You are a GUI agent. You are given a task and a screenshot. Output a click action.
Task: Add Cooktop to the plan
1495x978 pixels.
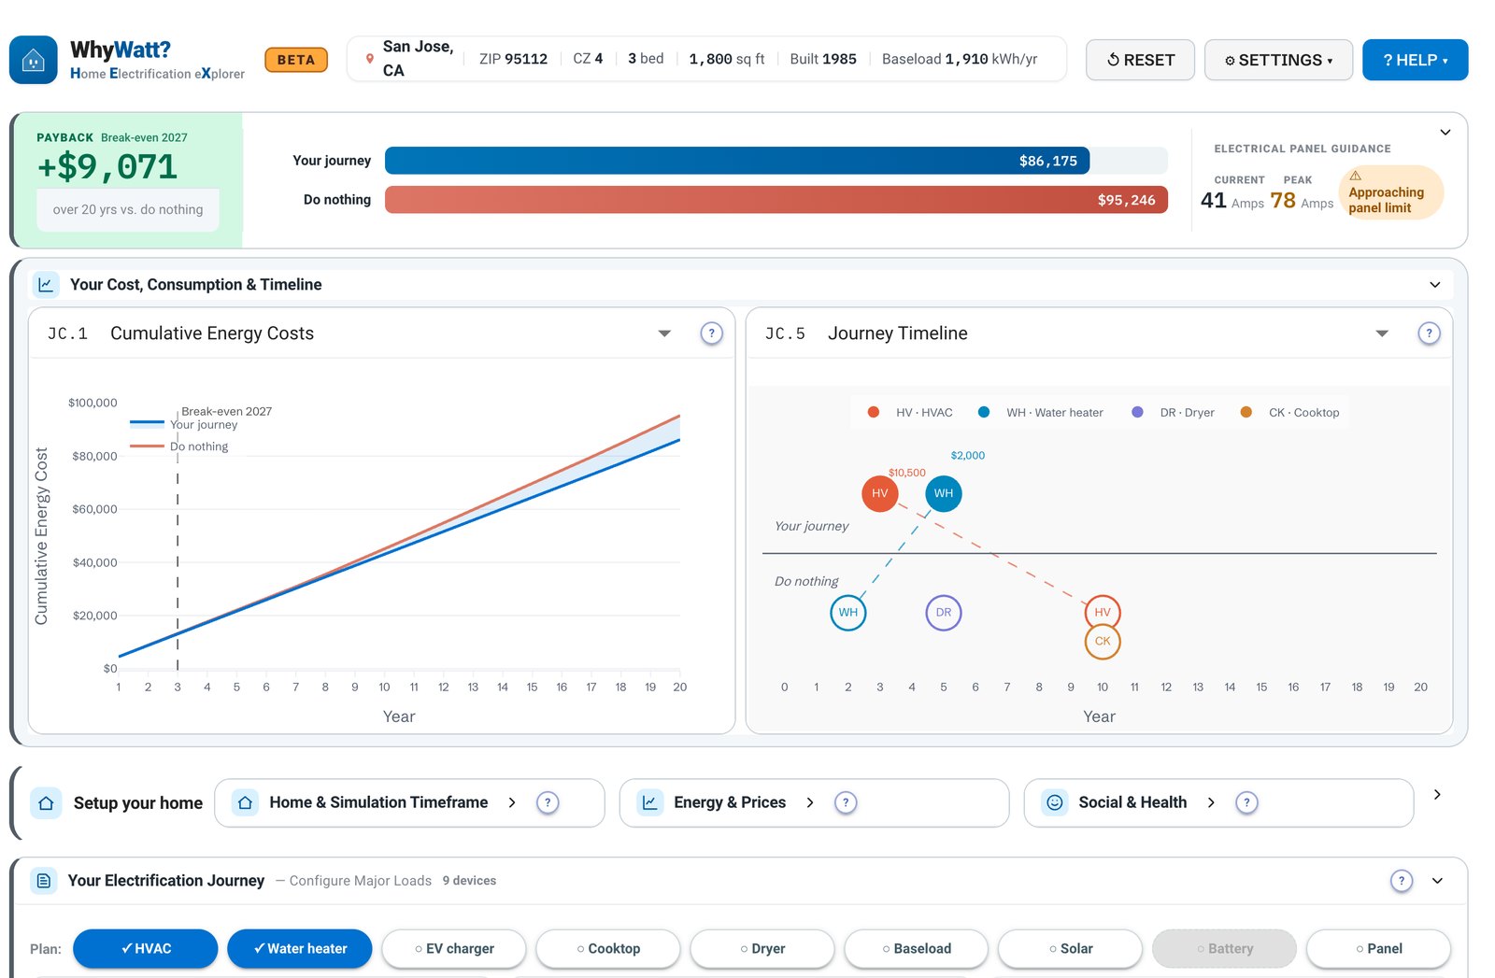[608, 949]
